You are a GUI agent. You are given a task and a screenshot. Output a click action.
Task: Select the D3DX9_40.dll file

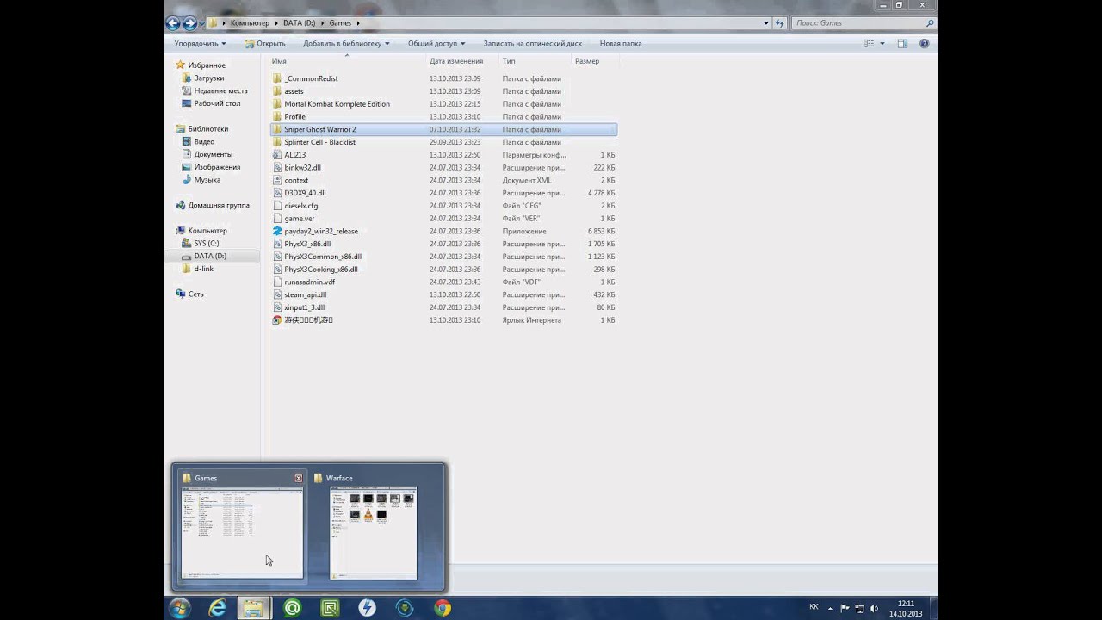point(305,193)
